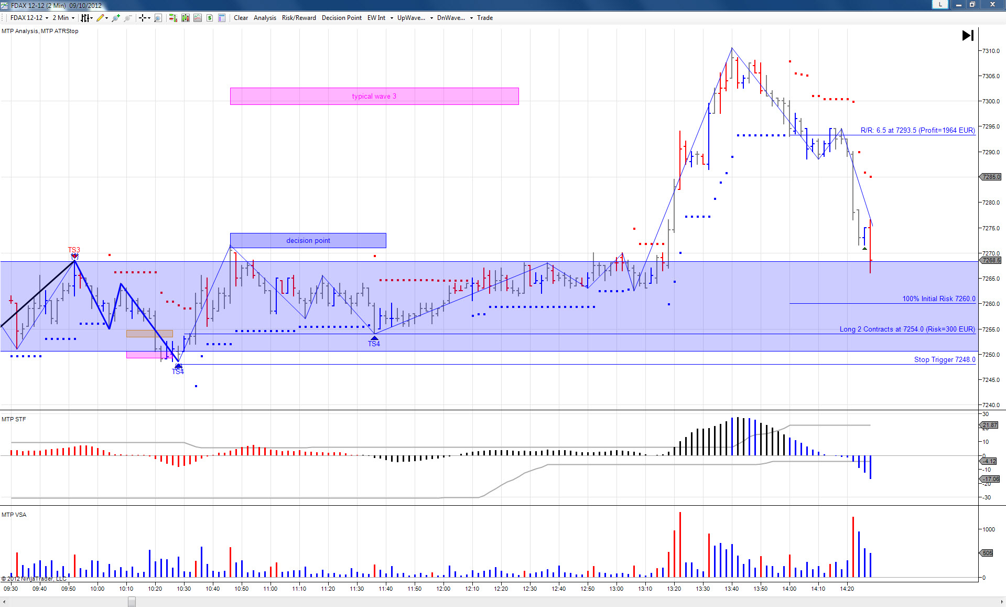The width and height of the screenshot is (1006, 607).
Task: Click the TS4 label near 10:30
Action: (178, 371)
